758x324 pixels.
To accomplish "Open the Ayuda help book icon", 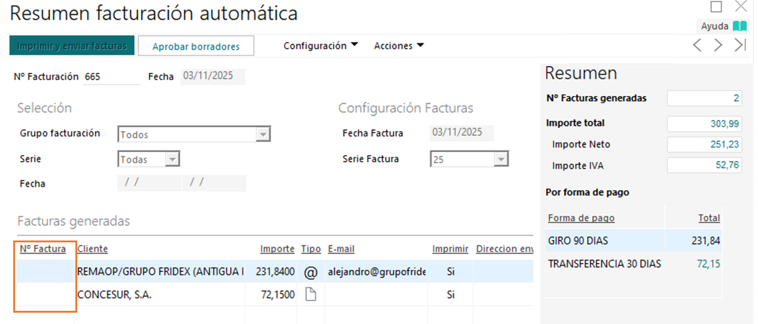I will (x=739, y=26).
